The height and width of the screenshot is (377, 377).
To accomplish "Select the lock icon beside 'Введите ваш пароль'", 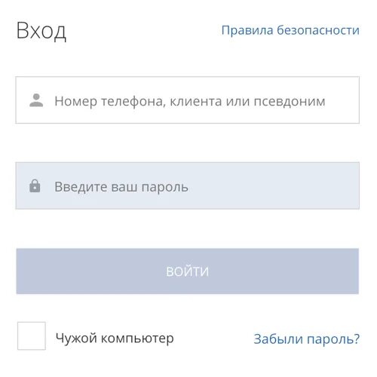I will pos(35,186).
